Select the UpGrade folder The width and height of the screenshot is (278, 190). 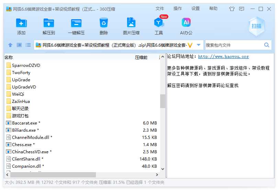pos(19,80)
